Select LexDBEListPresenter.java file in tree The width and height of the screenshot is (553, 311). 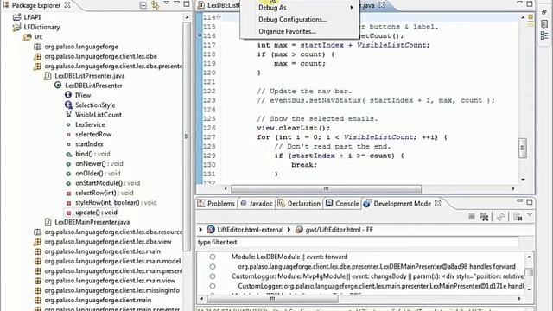click(x=90, y=76)
